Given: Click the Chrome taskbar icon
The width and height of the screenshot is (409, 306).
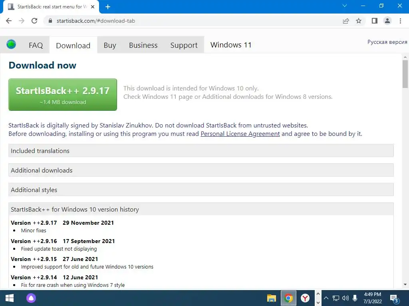Looking at the screenshot, I should (288, 298).
